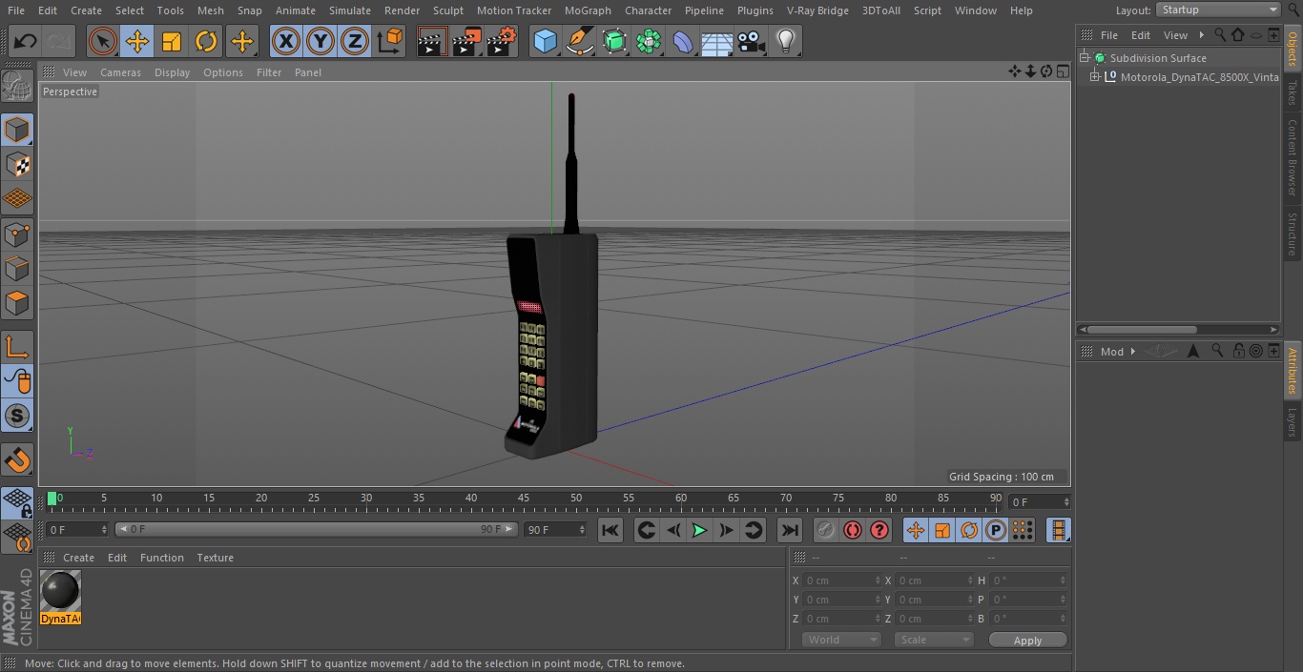Expand the Motorola_DynaTAC_8500X null object
Screen dimensions: 1303x672
(1095, 77)
